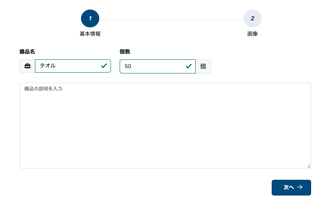Click the 次へ button
Screen dimensions: 324x203
coord(291,188)
